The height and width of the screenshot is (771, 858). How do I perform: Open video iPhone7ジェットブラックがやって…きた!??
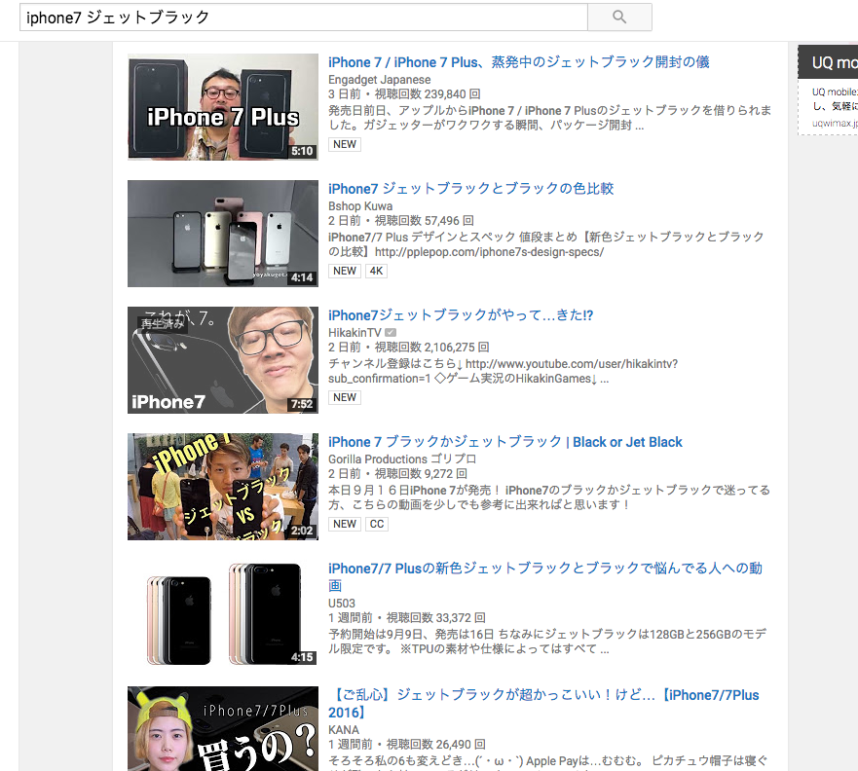[x=461, y=315]
